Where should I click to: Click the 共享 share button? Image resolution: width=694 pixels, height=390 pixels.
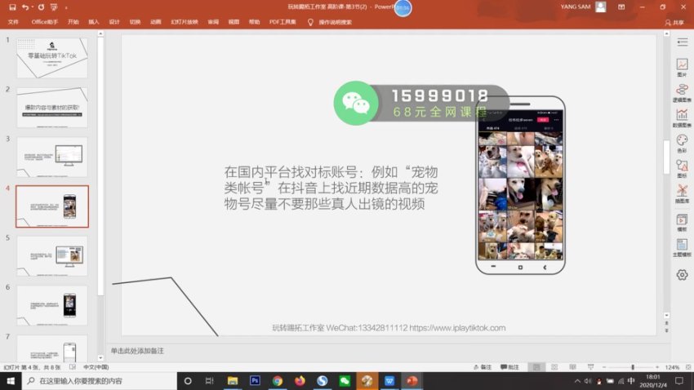coord(674,22)
